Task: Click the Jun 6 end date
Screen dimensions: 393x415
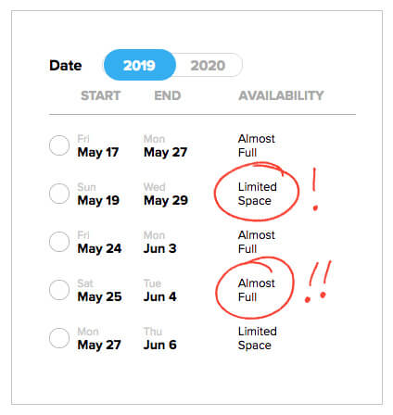Action: 160,345
